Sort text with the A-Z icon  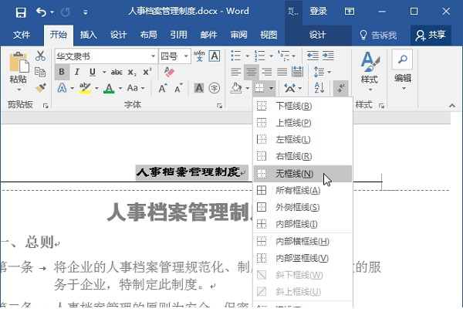(319, 88)
